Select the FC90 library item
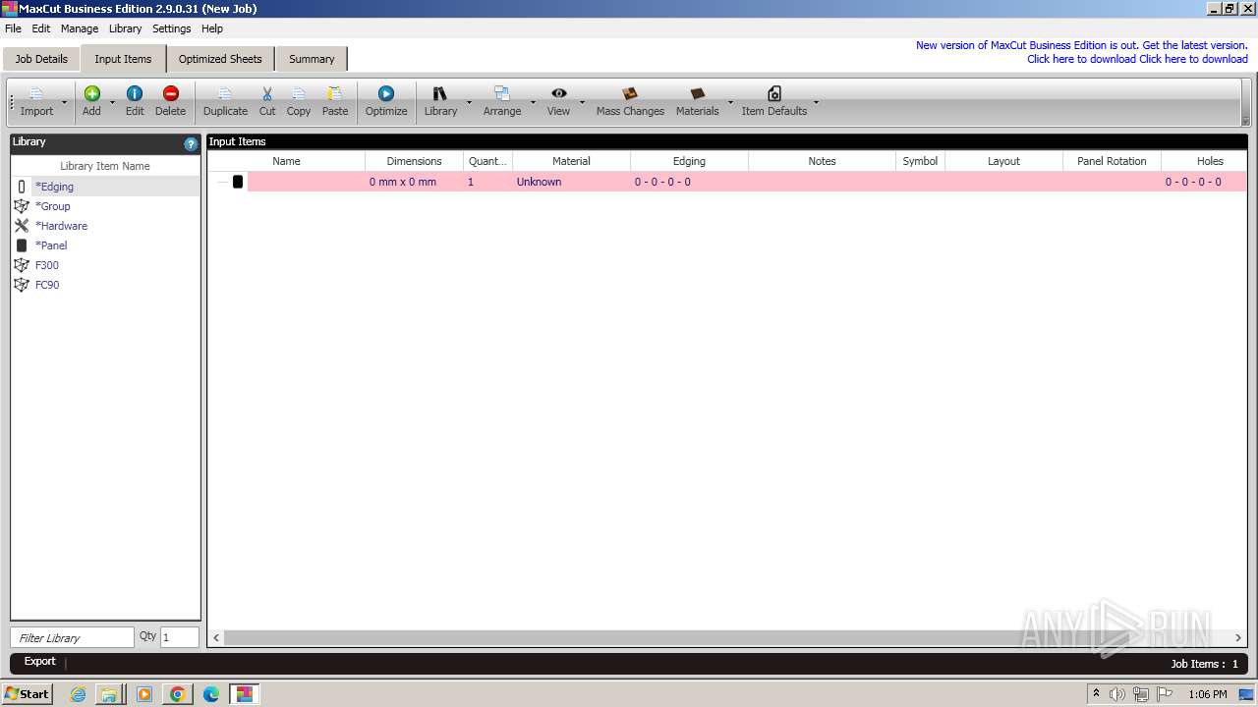 pos(105,285)
